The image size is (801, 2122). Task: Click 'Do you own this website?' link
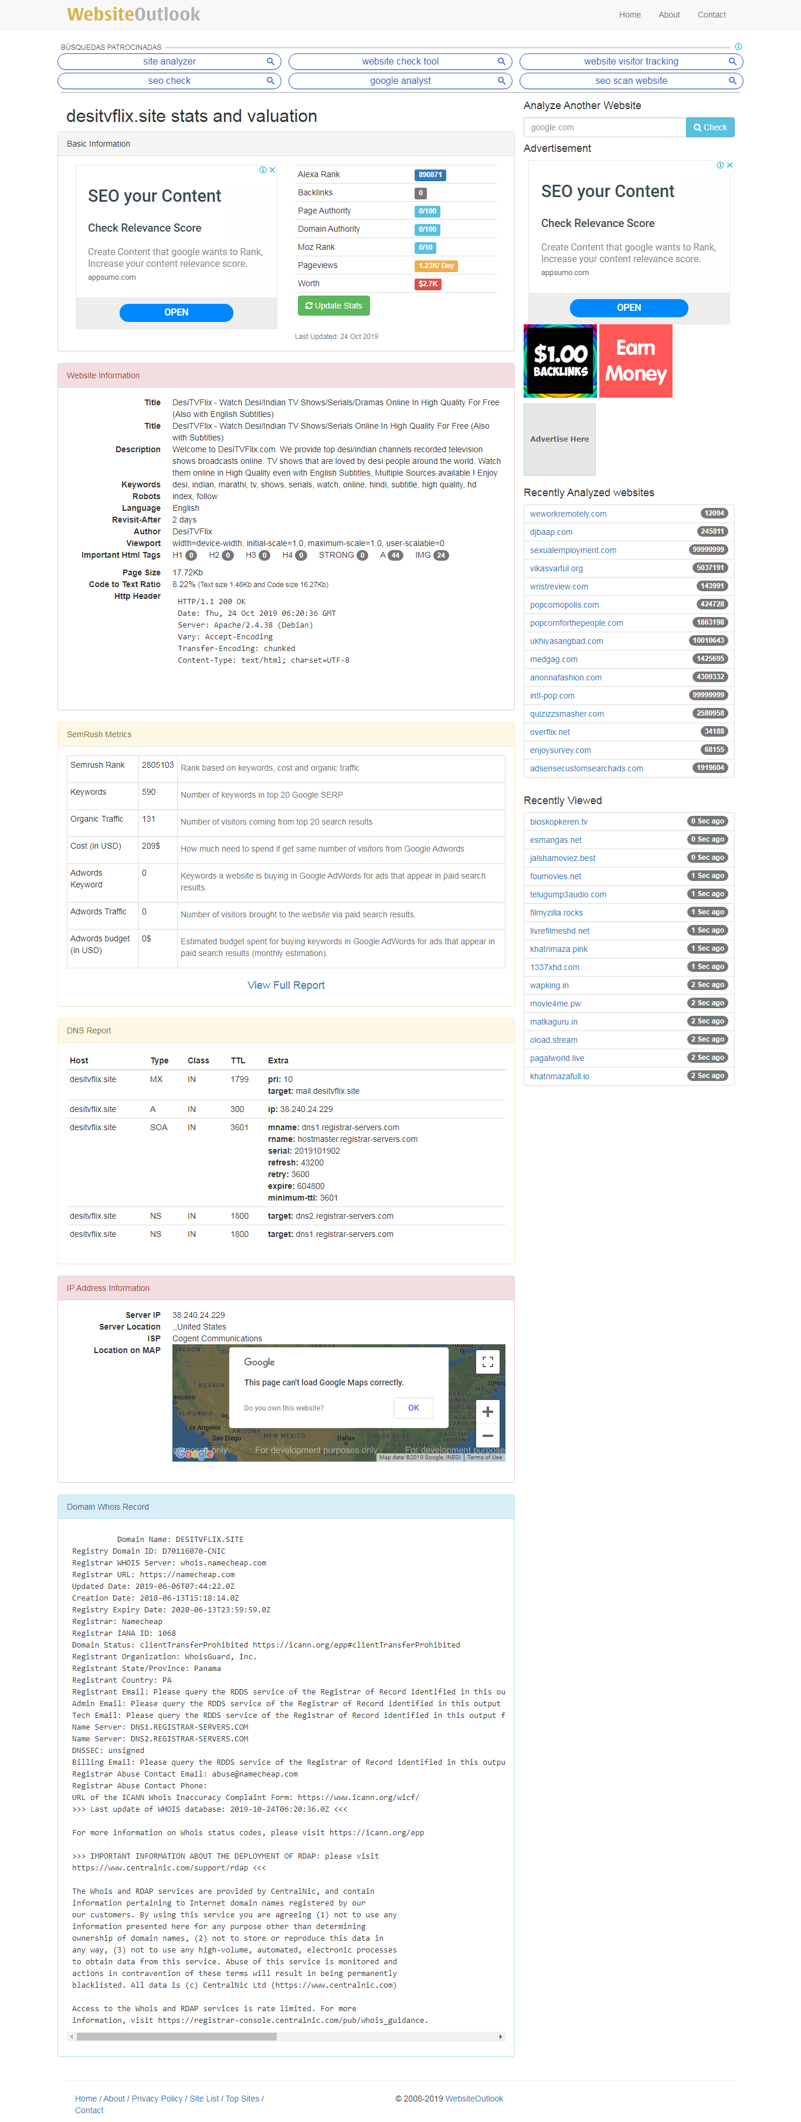(284, 1408)
